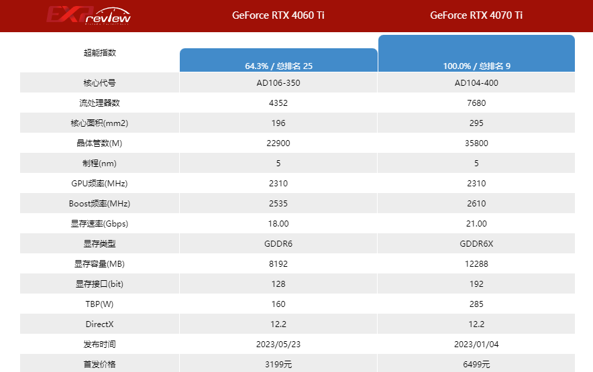593x372 pixels.
Task: Select the 192 bus width value
Action: pos(476,284)
